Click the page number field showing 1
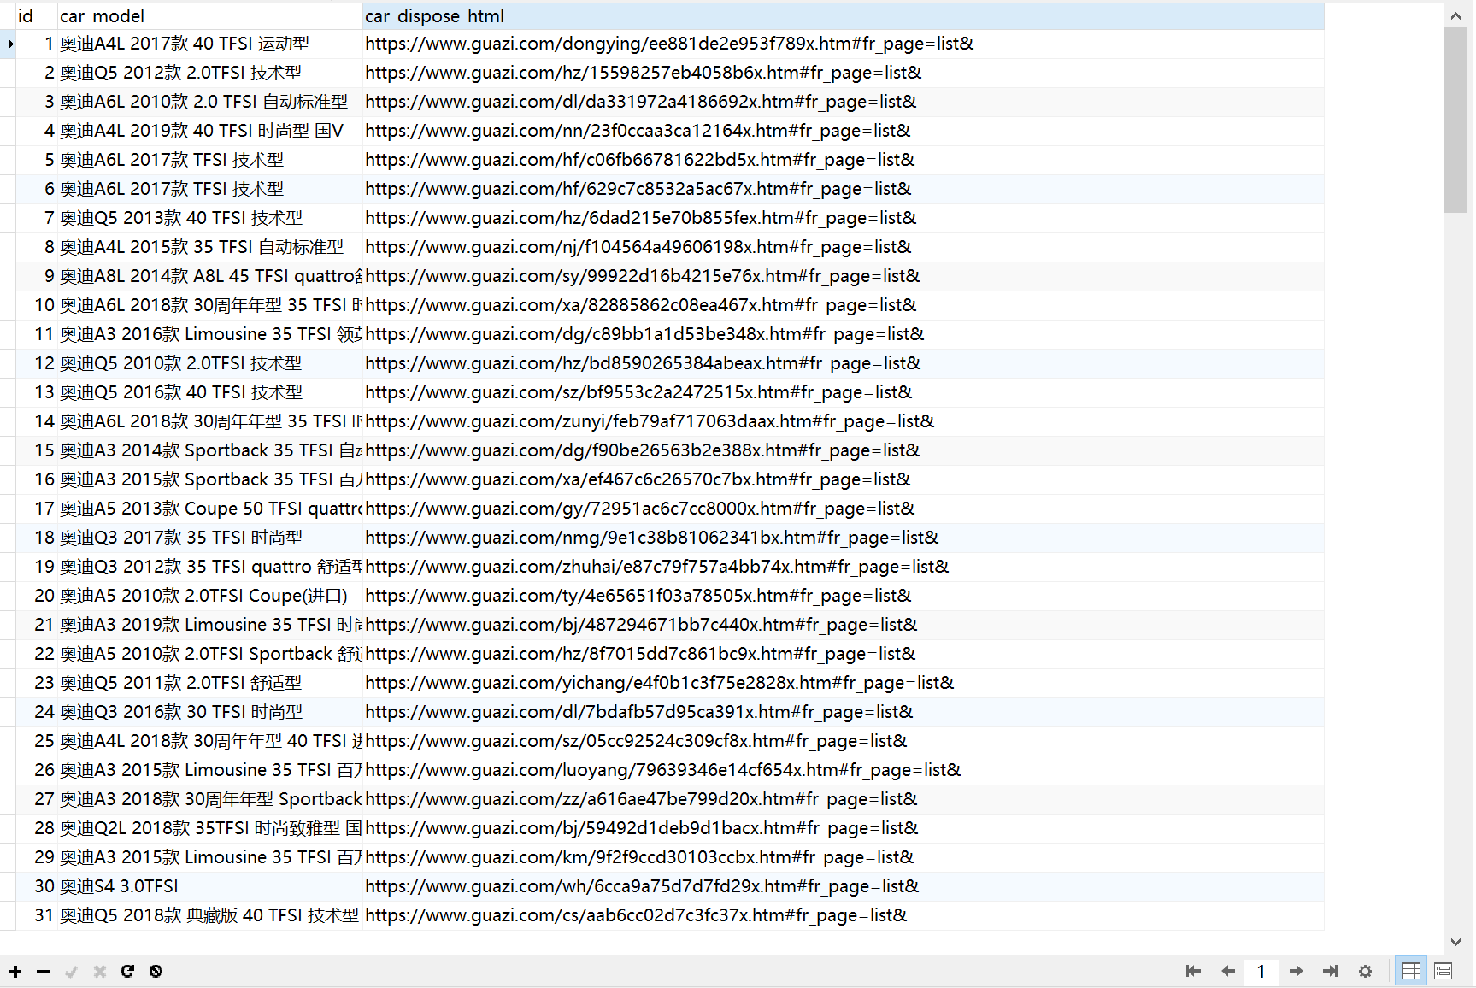This screenshot has height=988, width=1476. pos(1261,972)
